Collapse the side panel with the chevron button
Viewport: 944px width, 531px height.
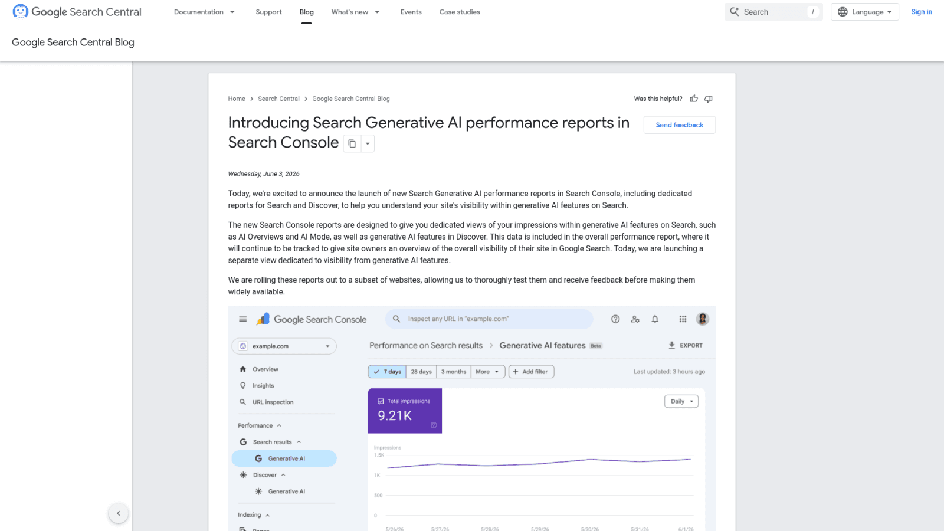[119, 513]
